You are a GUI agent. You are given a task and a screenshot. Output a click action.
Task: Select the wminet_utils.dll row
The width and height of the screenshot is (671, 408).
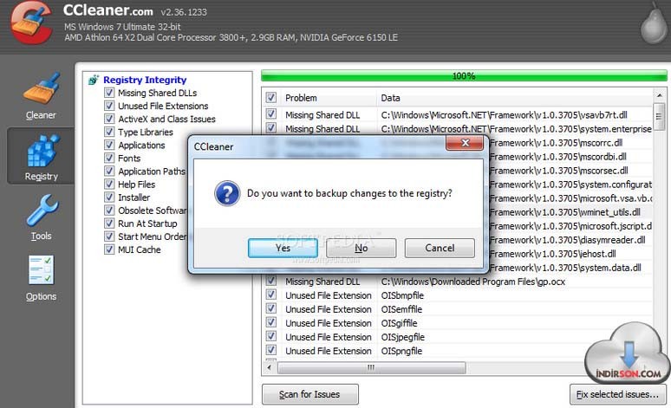click(565, 212)
